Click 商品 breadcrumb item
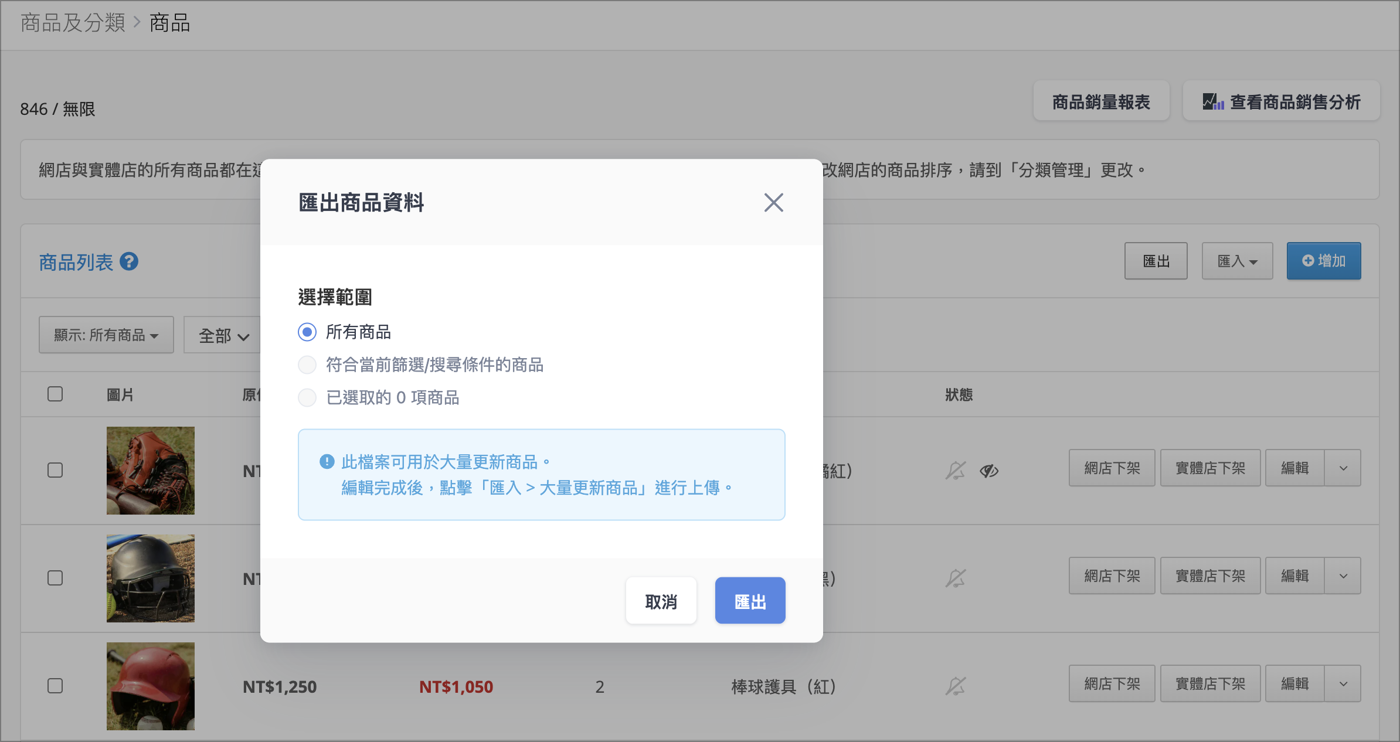 [x=169, y=23]
